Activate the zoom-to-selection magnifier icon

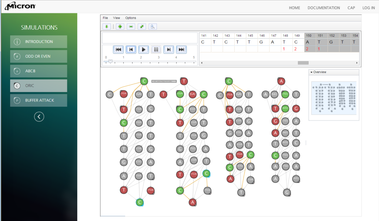(153, 27)
